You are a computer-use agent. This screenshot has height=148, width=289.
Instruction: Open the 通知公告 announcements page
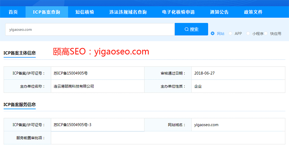(x=219, y=12)
